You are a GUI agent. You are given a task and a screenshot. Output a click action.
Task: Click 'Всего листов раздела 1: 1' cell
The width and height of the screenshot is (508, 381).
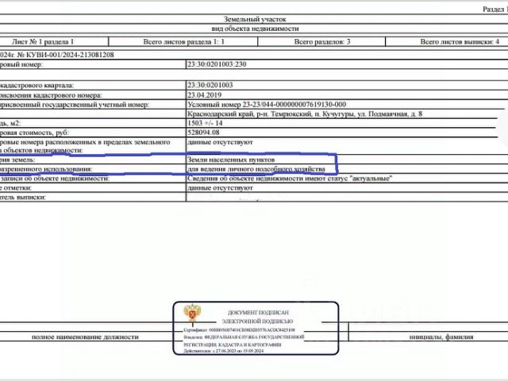183,41
